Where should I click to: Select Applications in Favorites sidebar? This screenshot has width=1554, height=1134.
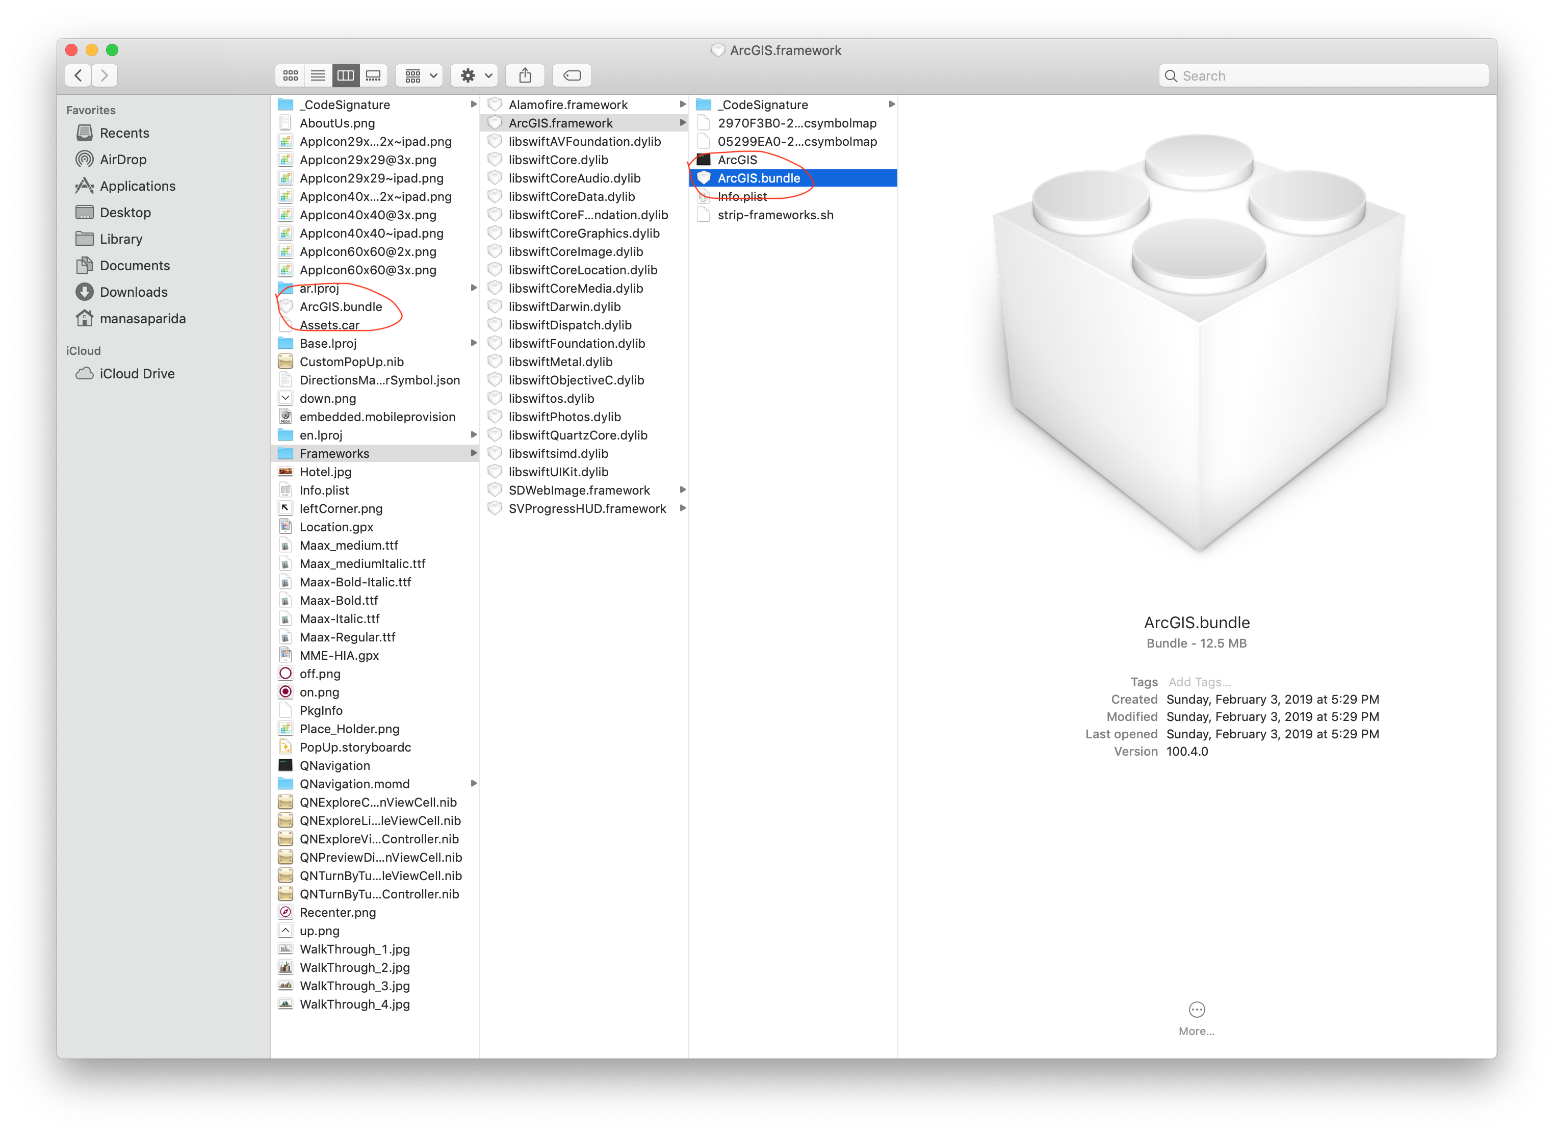[137, 186]
